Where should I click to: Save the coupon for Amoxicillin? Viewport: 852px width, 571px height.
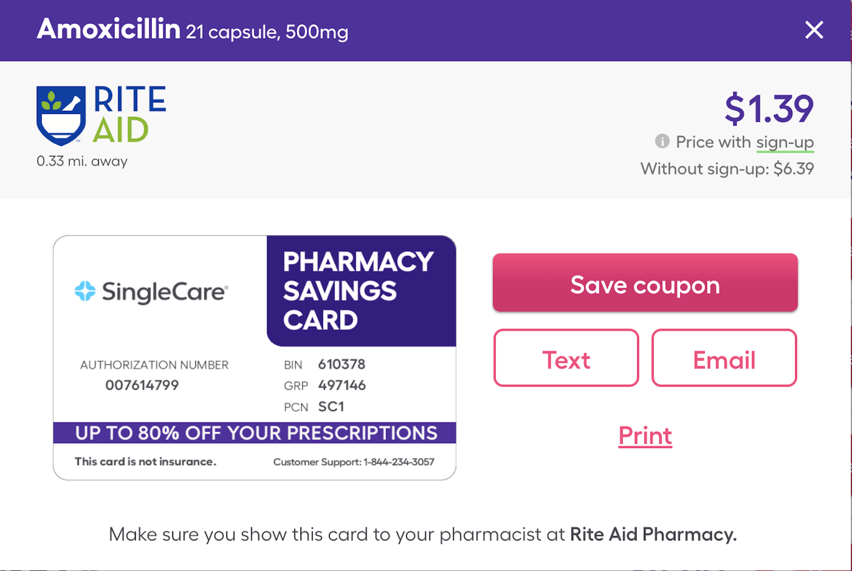645,284
